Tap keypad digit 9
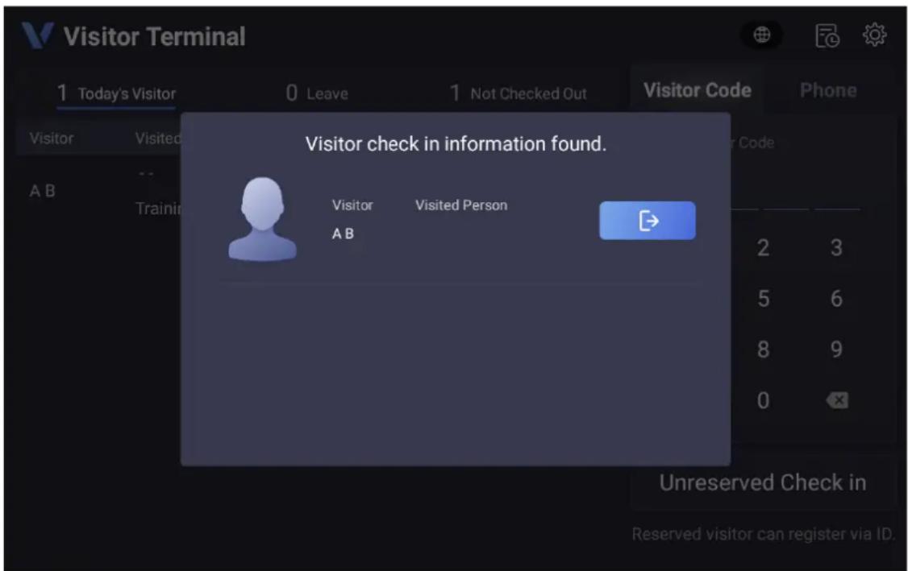The width and height of the screenshot is (908, 571). (836, 350)
